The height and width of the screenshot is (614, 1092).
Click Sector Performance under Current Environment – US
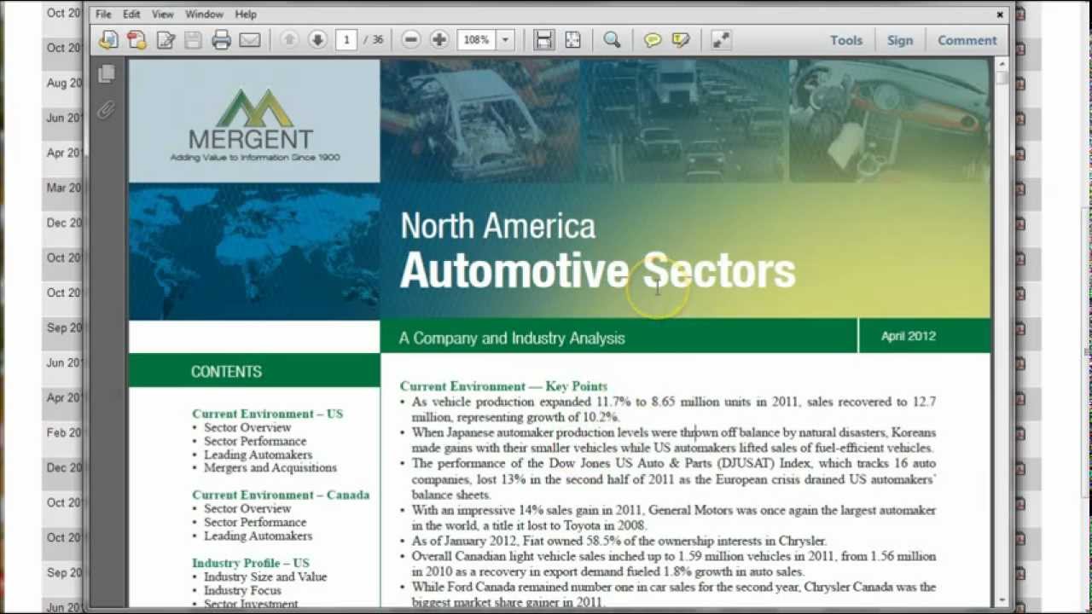click(x=255, y=441)
